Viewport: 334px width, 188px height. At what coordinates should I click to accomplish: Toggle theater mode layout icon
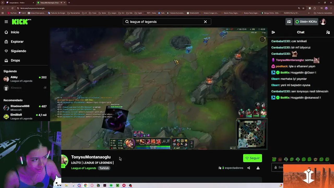coord(289,22)
